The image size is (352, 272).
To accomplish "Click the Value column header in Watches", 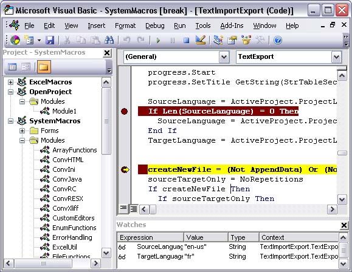I will tap(206, 237).
